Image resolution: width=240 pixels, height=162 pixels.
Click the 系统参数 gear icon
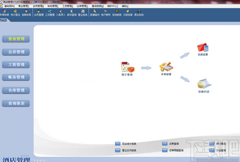pyautogui.click(x=117, y=13)
